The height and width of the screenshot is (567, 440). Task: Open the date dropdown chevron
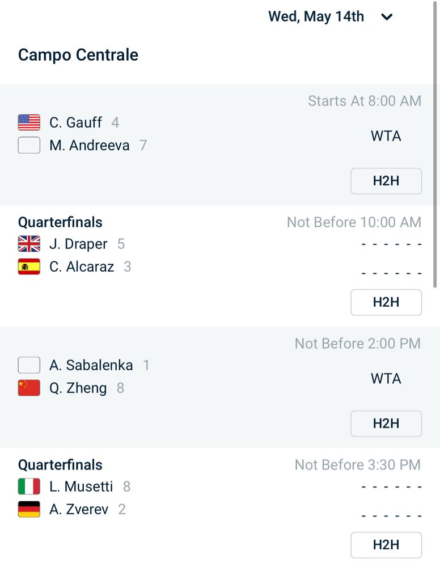tap(387, 17)
